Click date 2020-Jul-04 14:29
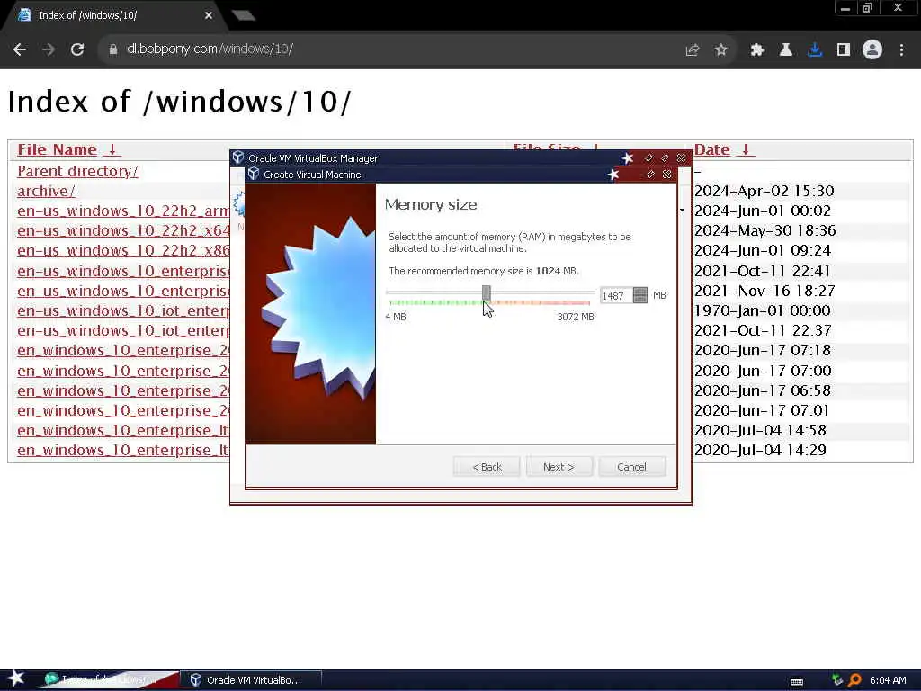921x691 pixels. (760, 450)
